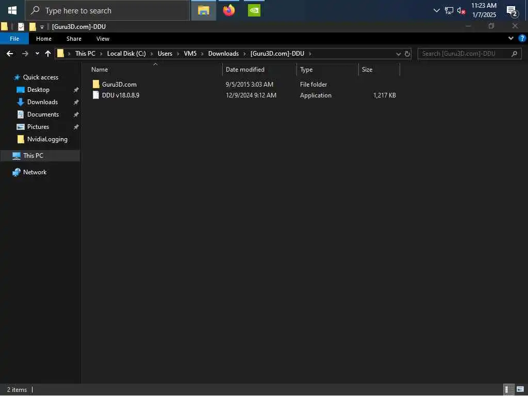This screenshot has height=396, width=528.
Task: Click the search magnifier icon
Action: pos(514,54)
